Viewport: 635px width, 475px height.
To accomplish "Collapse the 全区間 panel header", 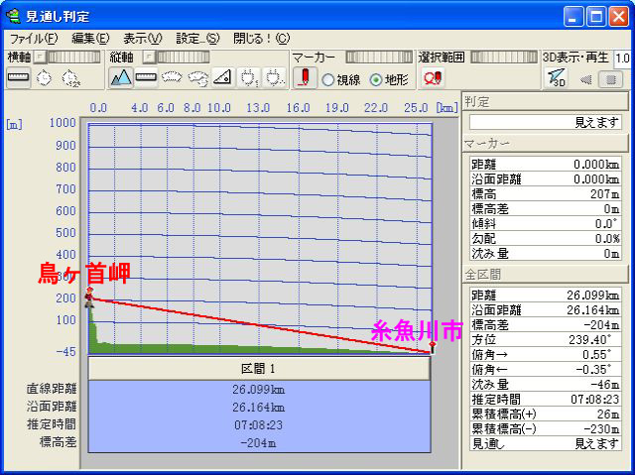I will (x=545, y=275).
